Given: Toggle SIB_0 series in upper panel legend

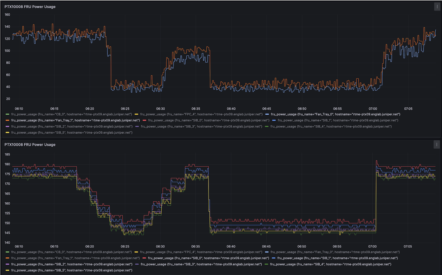Looking at the screenshot, I should (x=209, y=120).
